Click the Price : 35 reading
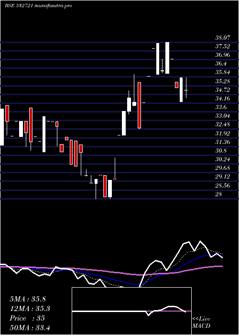The height and width of the screenshot is (335, 239). (x=27, y=318)
